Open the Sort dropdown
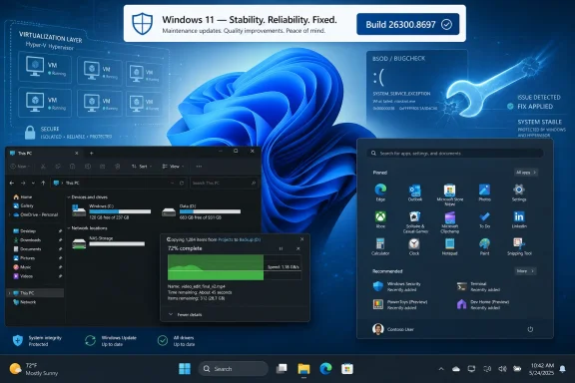 (141, 167)
